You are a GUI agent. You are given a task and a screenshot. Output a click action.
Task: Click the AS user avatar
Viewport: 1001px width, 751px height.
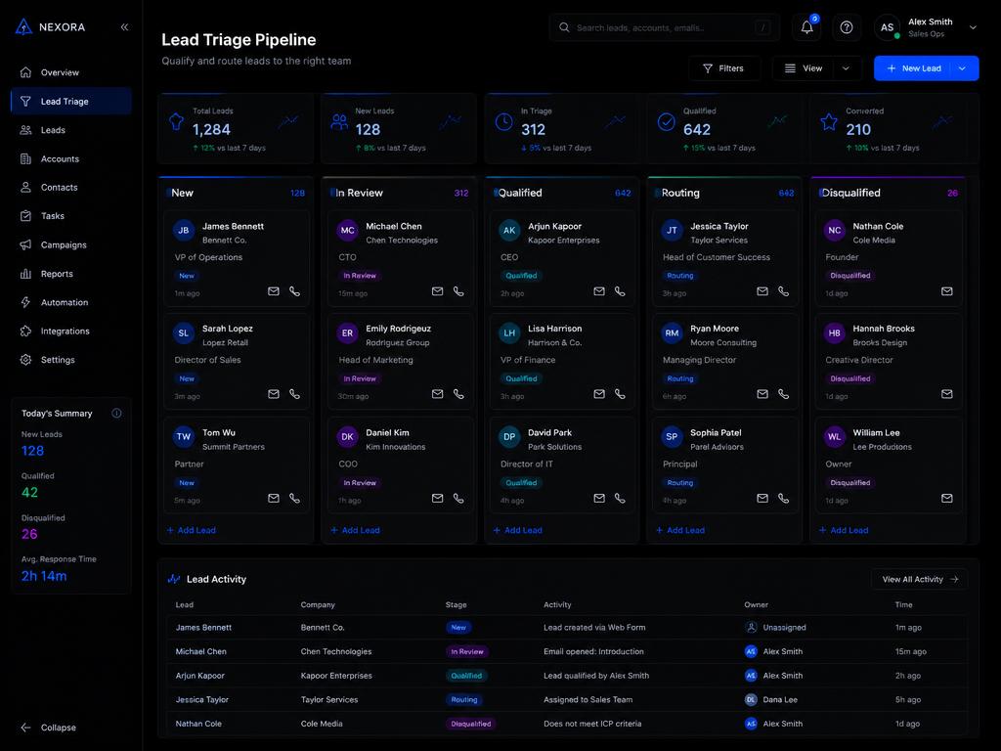[x=888, y=27]
